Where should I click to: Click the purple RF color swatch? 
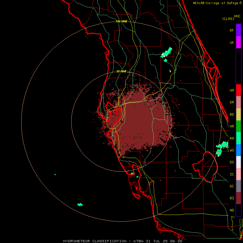(x=238, y=30)
